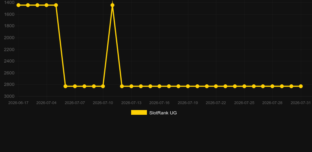Click the 2026-07-04 x-axis label
Screen dimensions: 312x152
click(46, 103)
